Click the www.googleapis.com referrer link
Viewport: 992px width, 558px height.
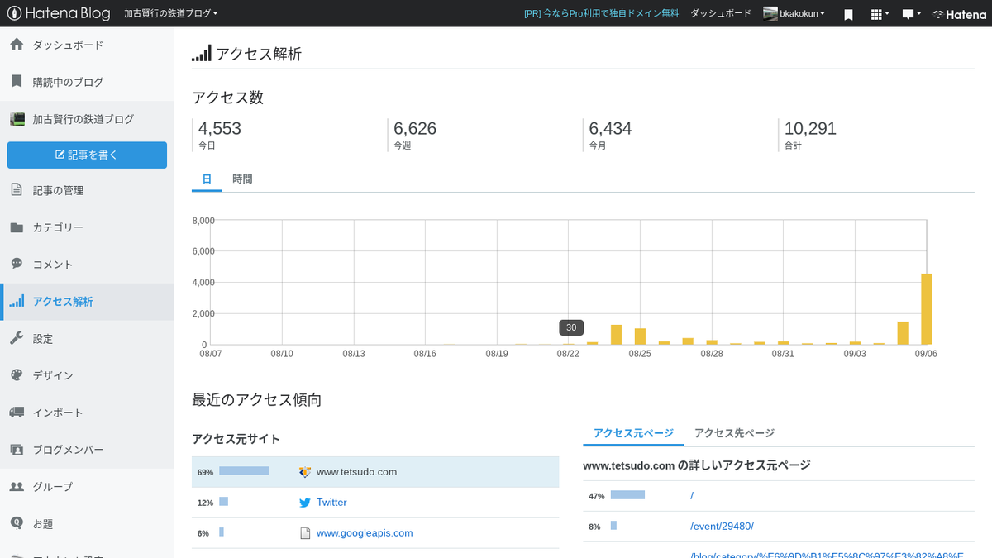[x=365, y=533]
